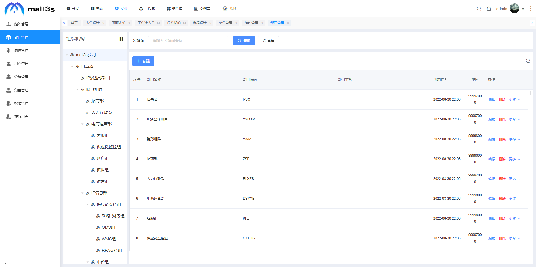Screen dimensions: 536x267
Task: Click the admin avatar picture
Action: click(514, 8)
